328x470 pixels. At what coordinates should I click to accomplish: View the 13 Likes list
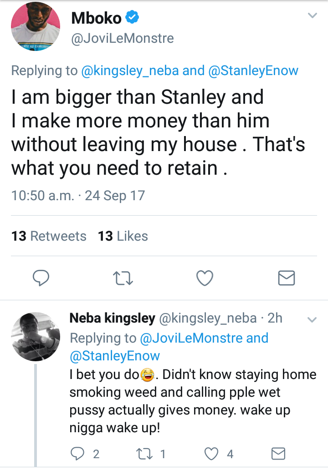pos(123,236)
